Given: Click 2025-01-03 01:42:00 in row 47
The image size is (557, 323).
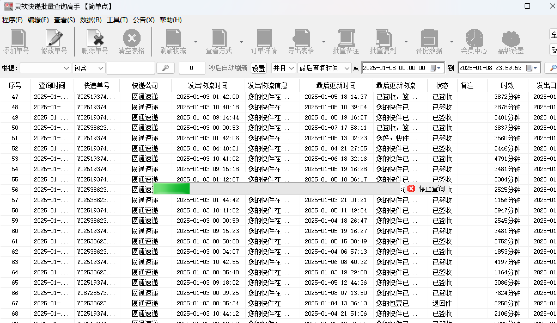Looking at the screenshot, I should pyautogui.click(x=208, y=97).
